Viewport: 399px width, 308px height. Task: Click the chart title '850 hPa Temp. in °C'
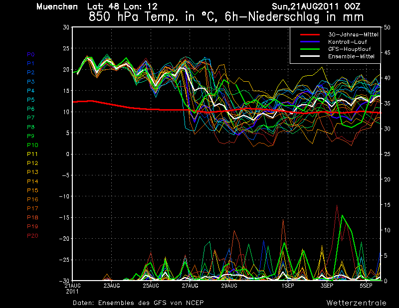pos(153,17)
